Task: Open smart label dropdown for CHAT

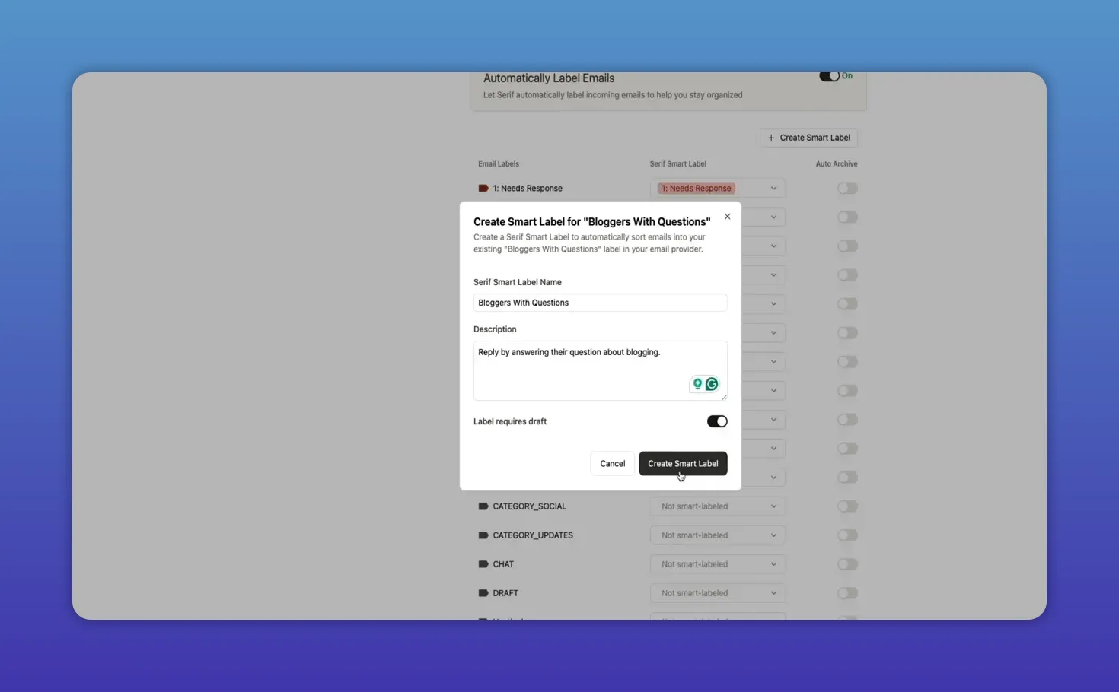Action: [717, 564]
